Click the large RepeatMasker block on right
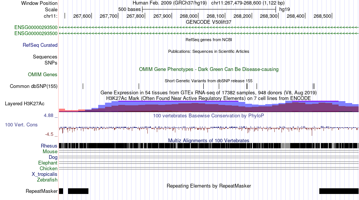Viewport: 359px width, 200px height. [339, 191]
